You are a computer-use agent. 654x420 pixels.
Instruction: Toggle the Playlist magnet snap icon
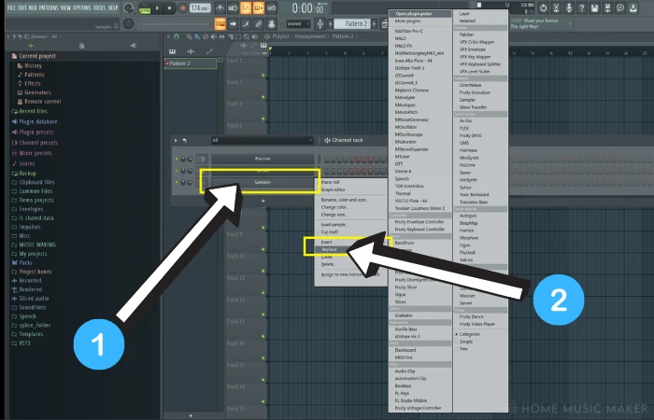177,36
